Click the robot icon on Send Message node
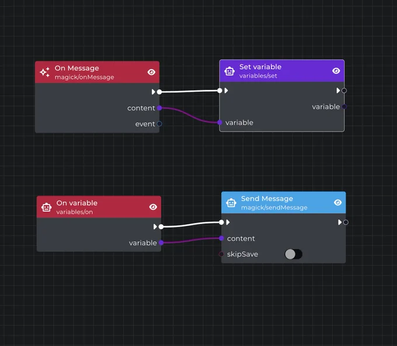 pos(231,203)
